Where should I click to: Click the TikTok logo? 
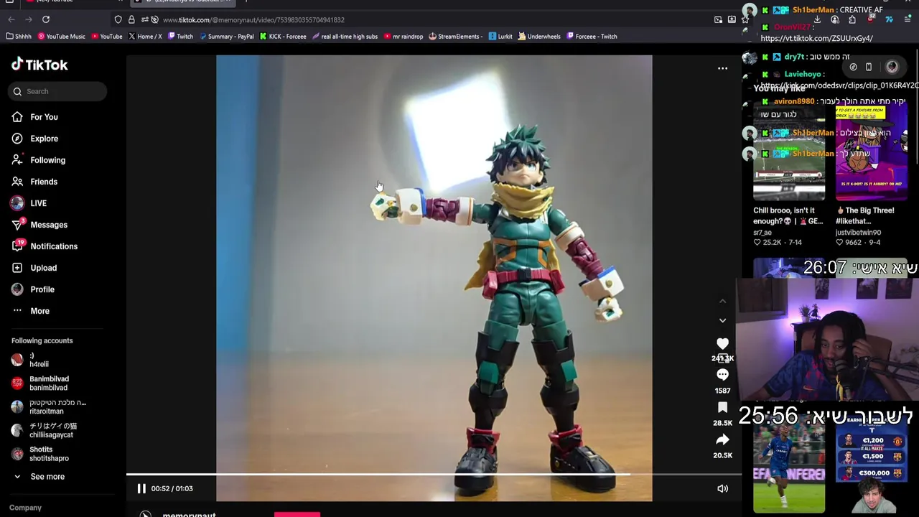(x=39, y=65)
